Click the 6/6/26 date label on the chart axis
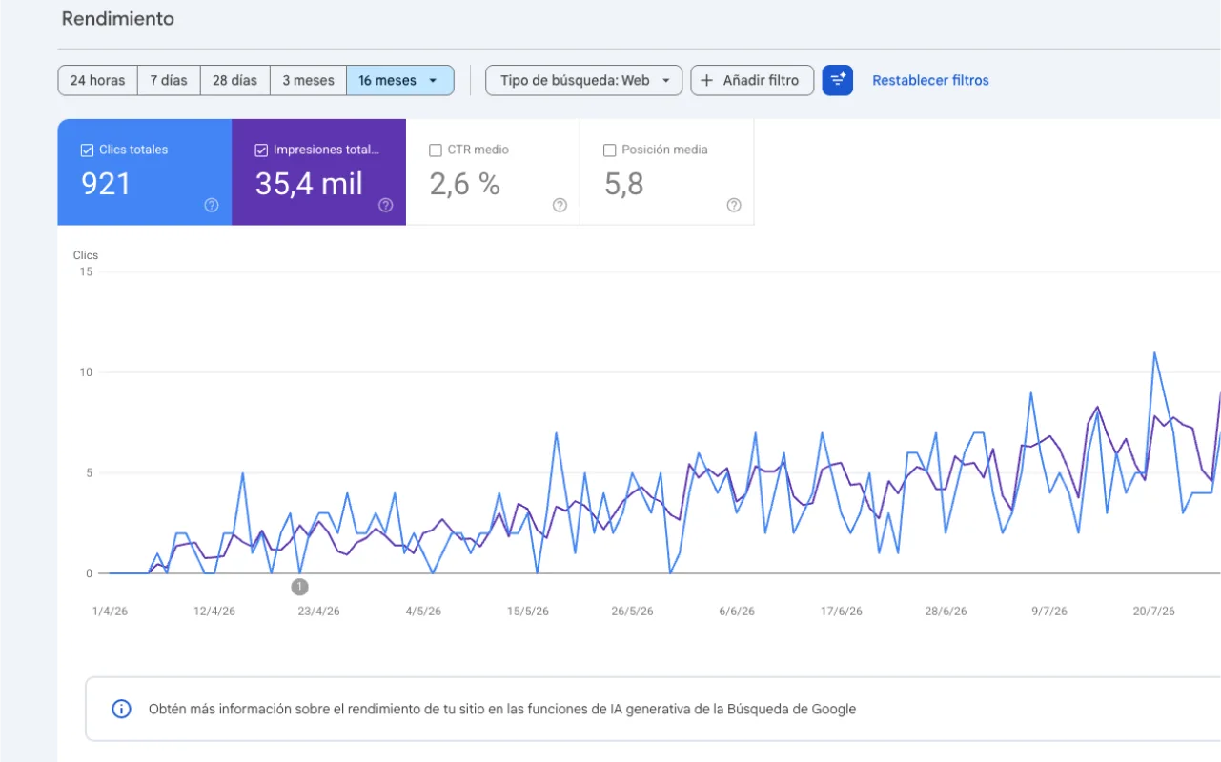 737,612
